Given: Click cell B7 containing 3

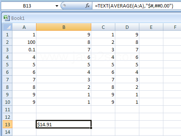Looking at the screenshot, I should tap(64, 79).
